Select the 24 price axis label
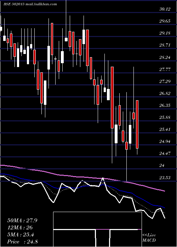 (162, 165)
